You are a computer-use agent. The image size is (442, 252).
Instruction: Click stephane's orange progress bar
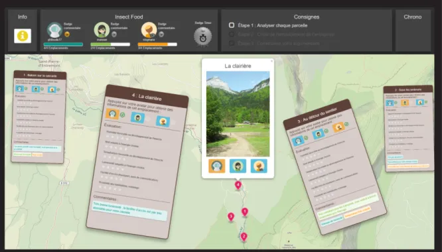pyautogui.click(x=157, y=44)
